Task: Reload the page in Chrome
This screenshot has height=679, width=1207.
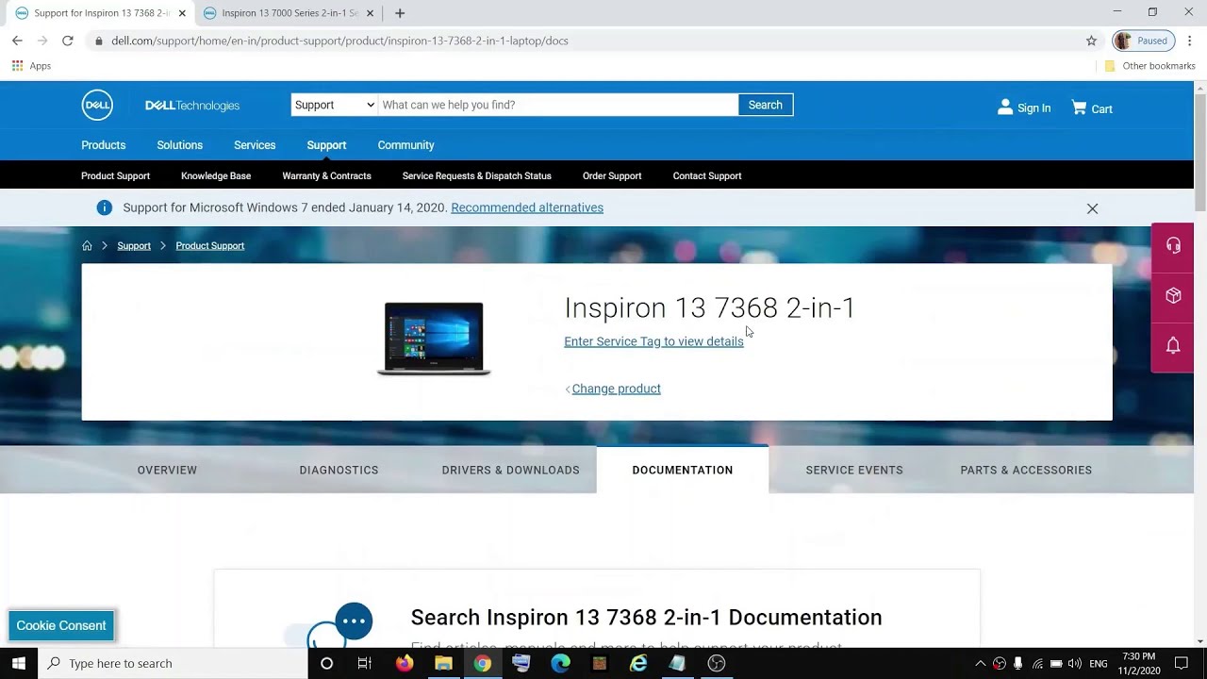Action: point(68,41)
